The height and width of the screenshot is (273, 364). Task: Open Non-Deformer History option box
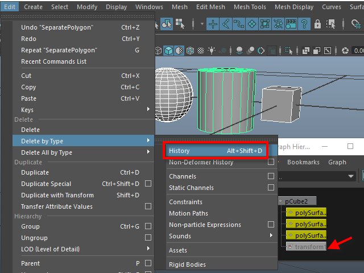[x=271, y=162]
